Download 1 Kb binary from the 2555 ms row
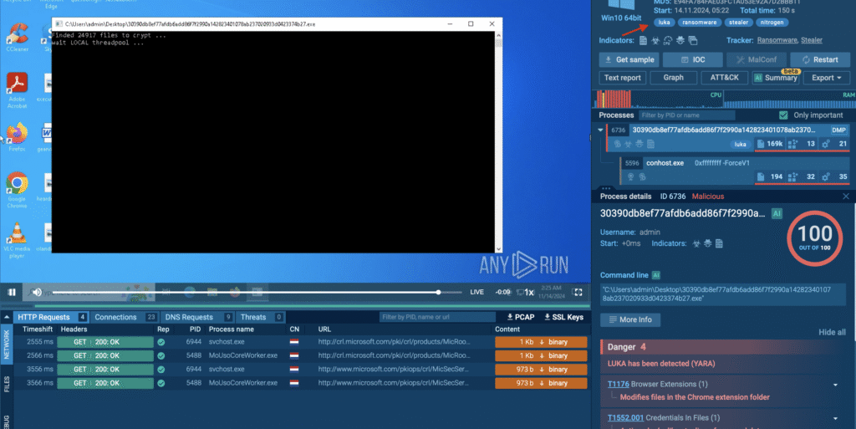 [x=541, y=342]
